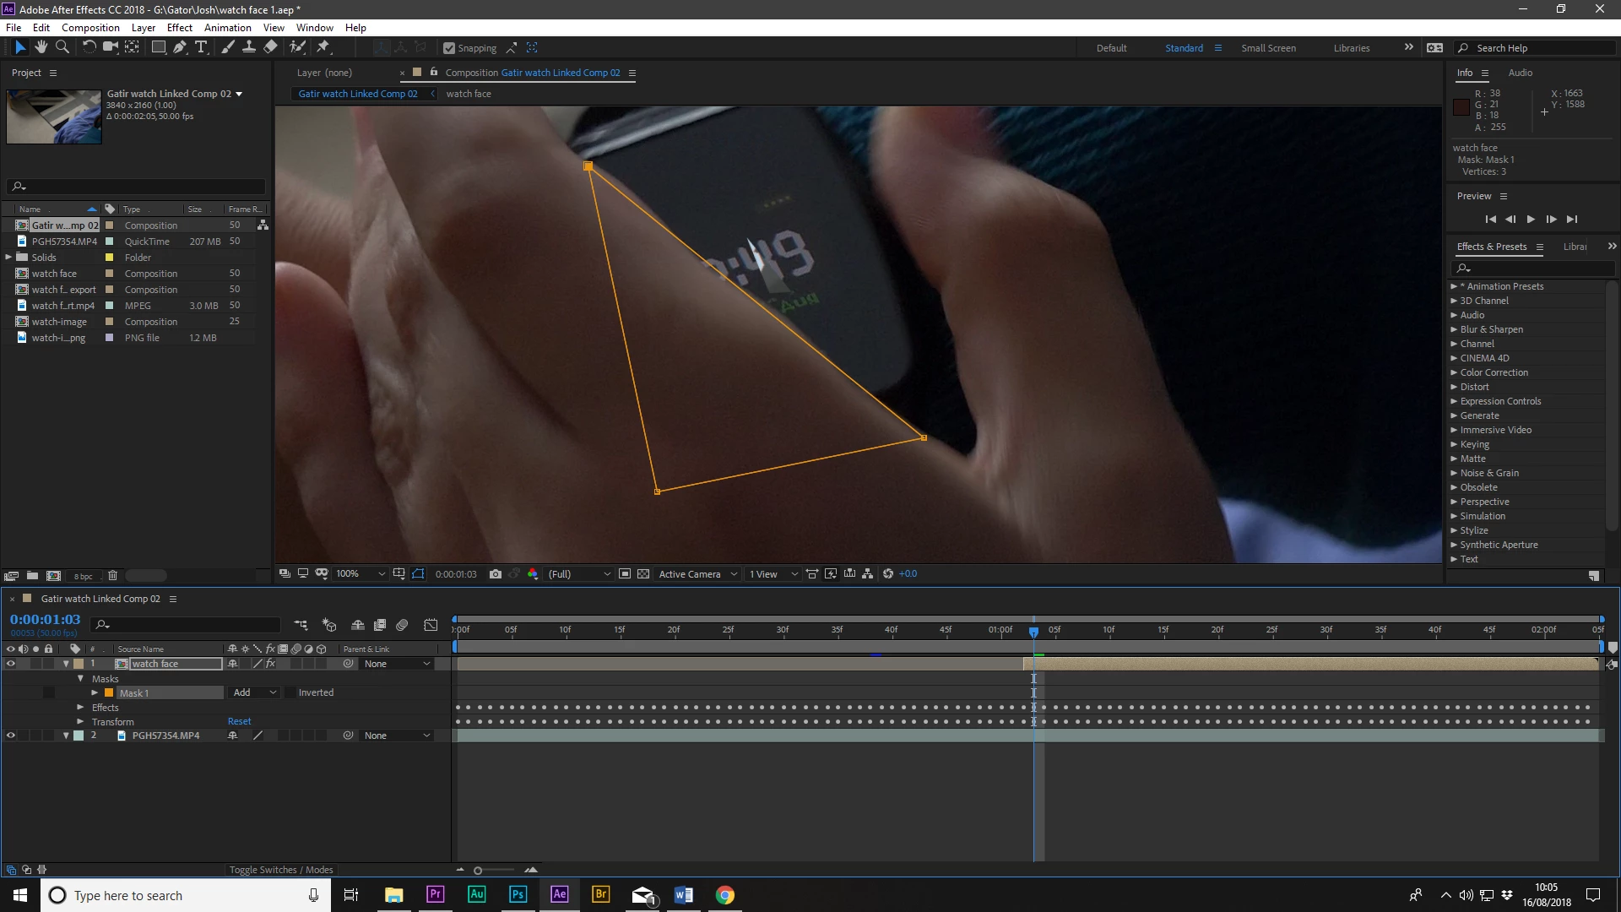Open Mask 1 mode dropdown showing Add
Screen dimensions: 1621x912
tap(255, 692)
